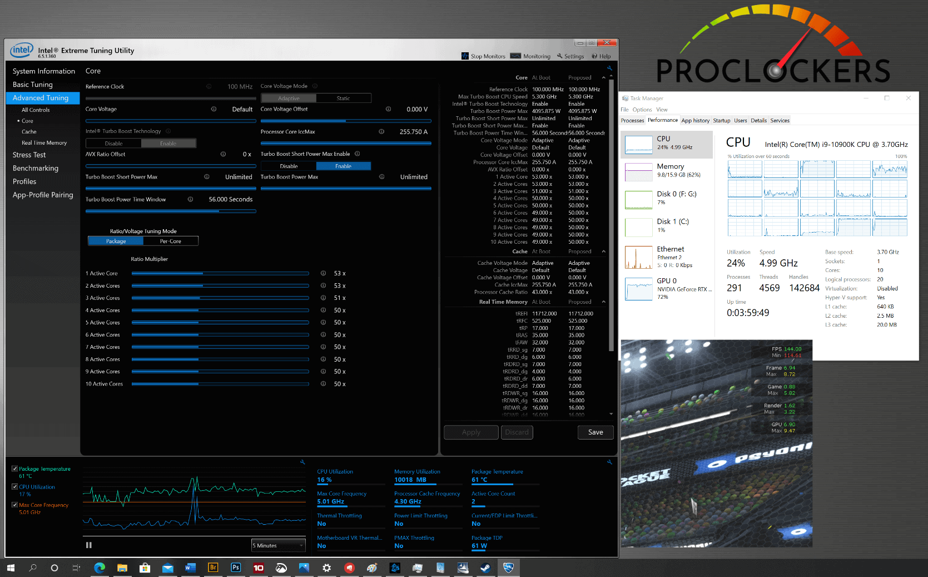Switch to Processes tab in Task Manager
The width and height of the screenshot is (928, 577).
pyautogui.click(x=633, y=121)
